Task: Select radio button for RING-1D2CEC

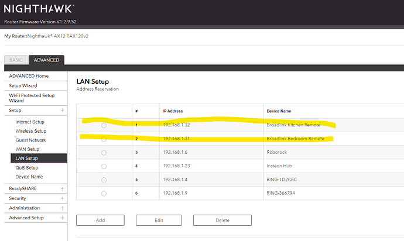Action: click(x=104, y=180)
